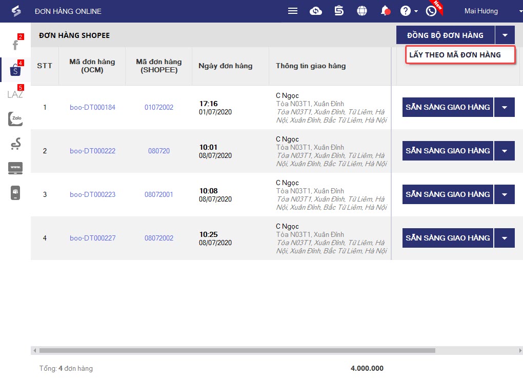523x380 pixels.
Task: Expand order 1 SẴN SÀNG GIAO HÀNG dropdown arrow
Action: coord(505,107)
